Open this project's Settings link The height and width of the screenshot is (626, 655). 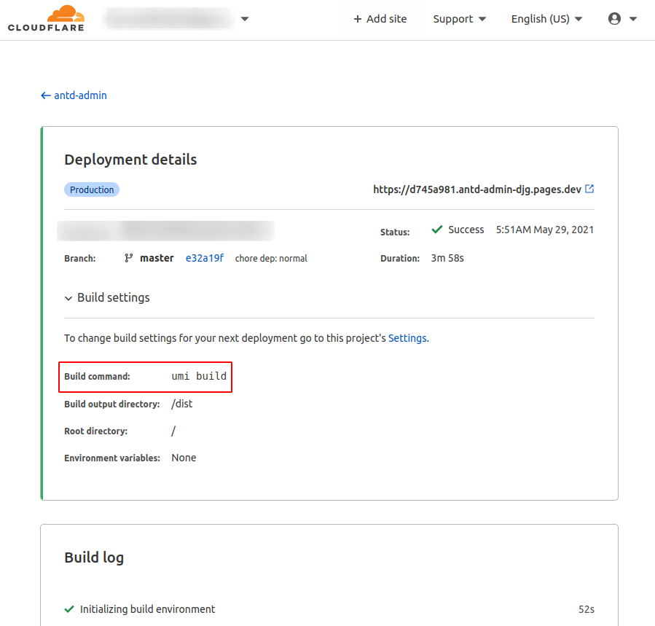407,337
